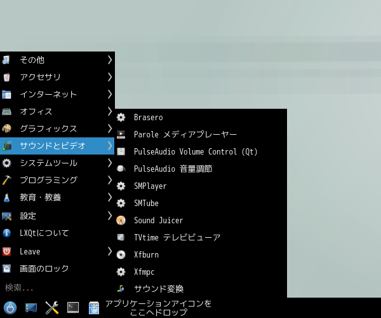Click the Xfburn disc icon
The height and width of the screenshot is (318, 381).
pos(121,254)
